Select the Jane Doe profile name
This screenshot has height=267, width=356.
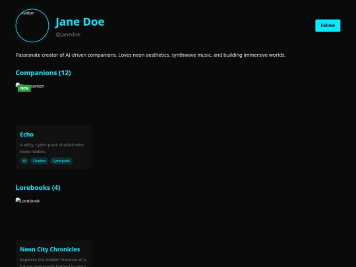(x=80, y=22)
